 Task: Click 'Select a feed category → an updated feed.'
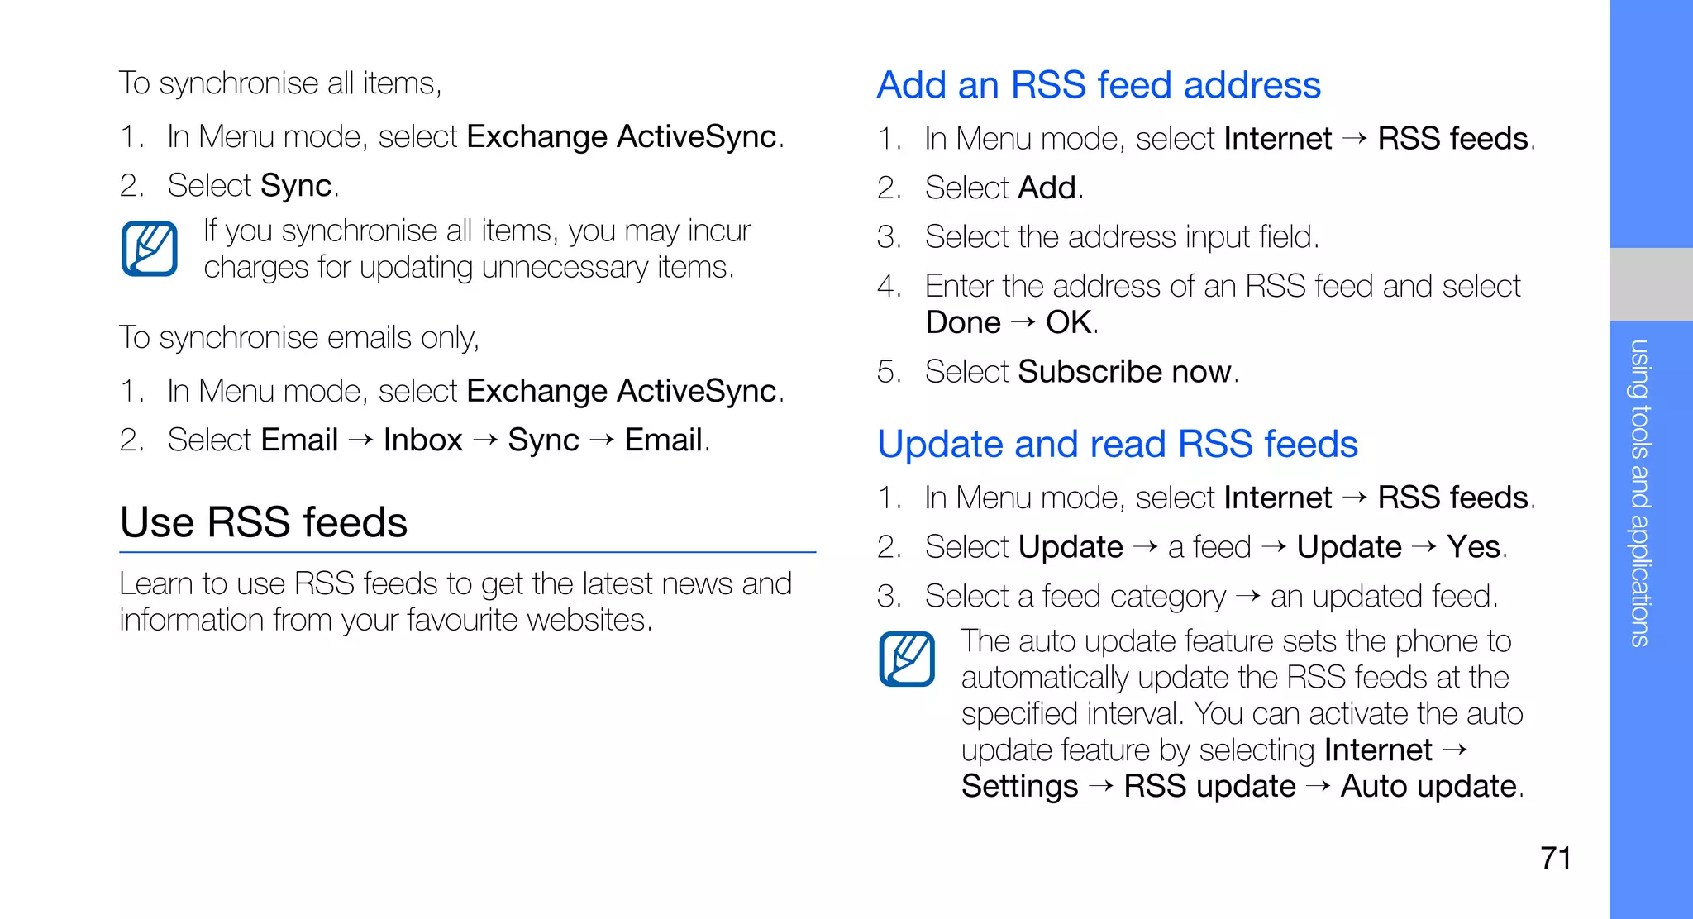(x=1187, y=597)
